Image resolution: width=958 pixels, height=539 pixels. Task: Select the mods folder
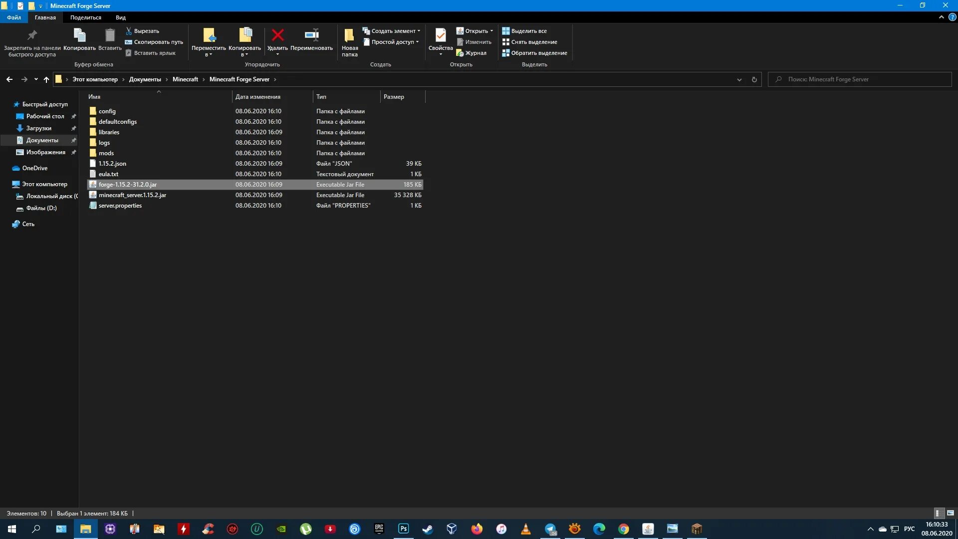click(255, 153)
